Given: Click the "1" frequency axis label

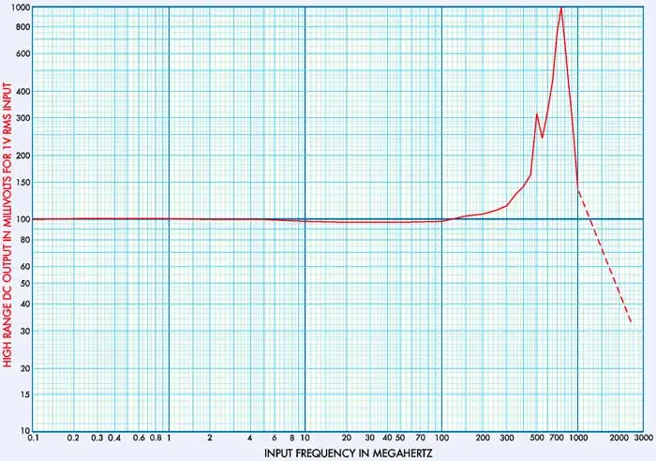Looking at the screenshot, I should tap(169, 438).
